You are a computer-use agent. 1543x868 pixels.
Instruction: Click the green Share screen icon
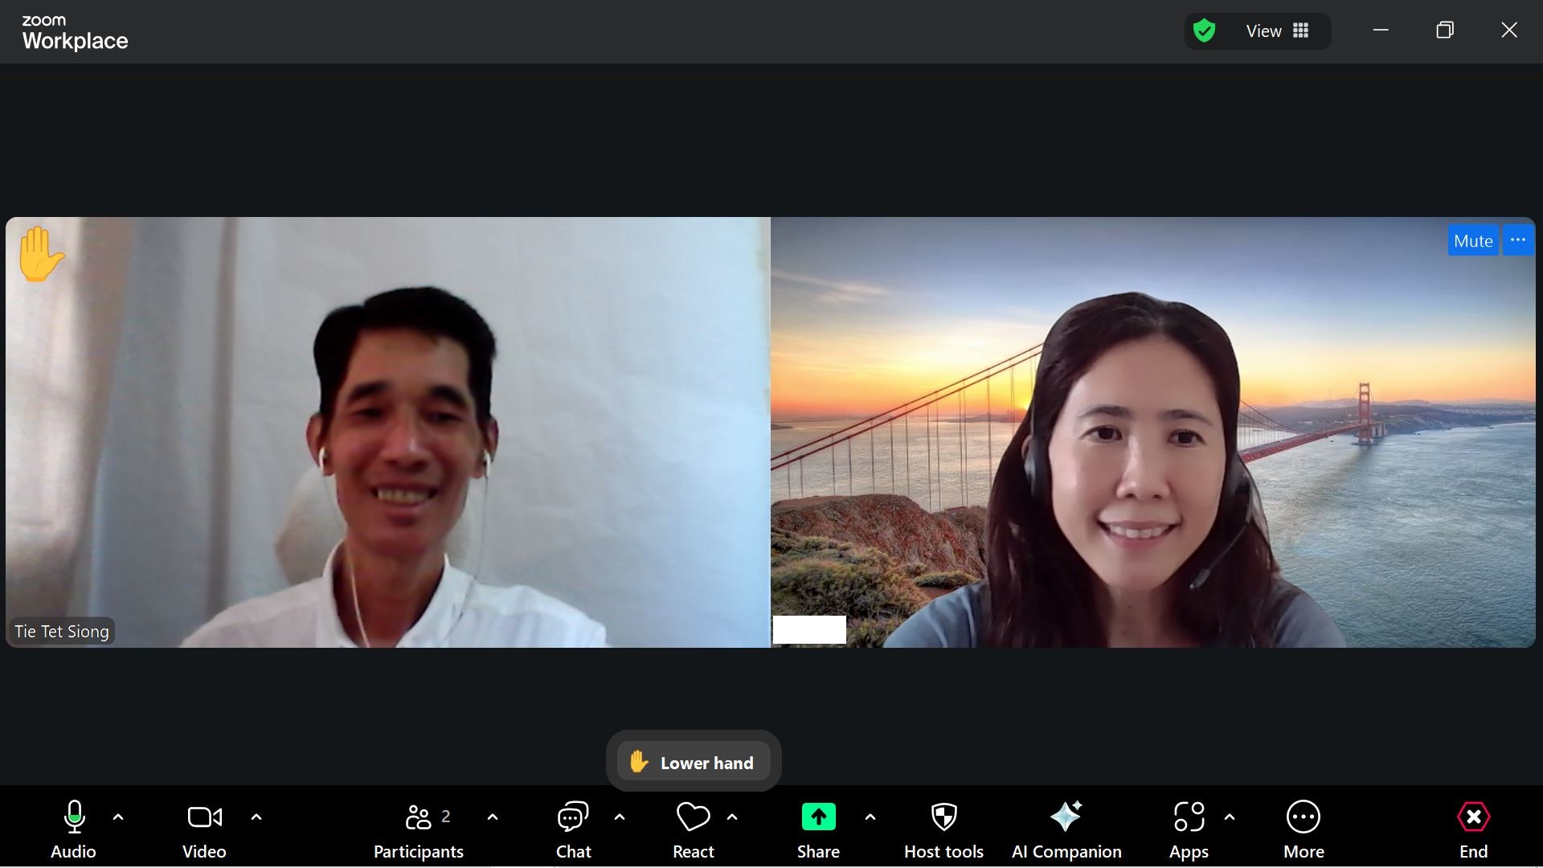(818, 817)
